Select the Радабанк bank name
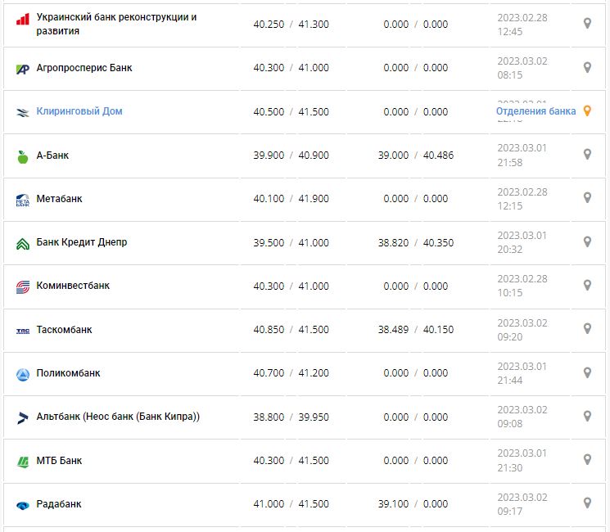610x532 pixels. point(59,504)
